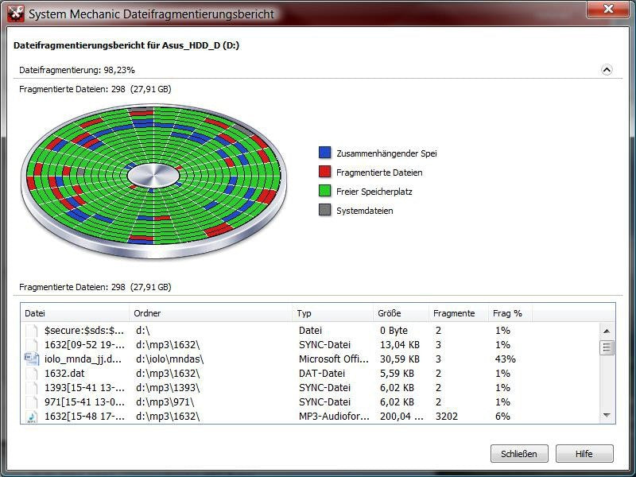The image size is (636, 477).
Task: Click the Word document icon for iolo_mnda_jj
Action: click(32, 359)
